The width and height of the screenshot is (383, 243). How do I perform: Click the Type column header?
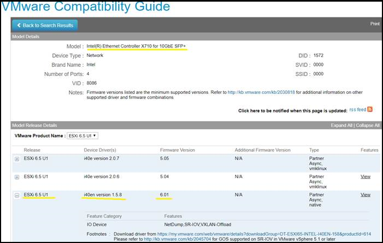pyautogui.click(x=314, y=150)
